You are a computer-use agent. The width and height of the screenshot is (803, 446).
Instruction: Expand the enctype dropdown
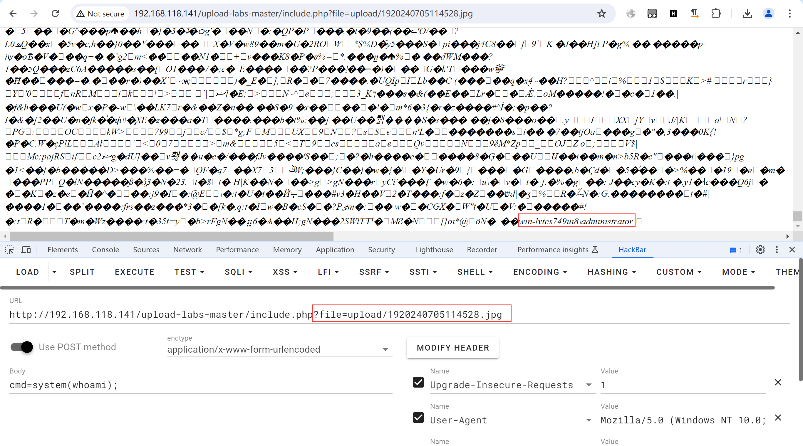(385, 349)
